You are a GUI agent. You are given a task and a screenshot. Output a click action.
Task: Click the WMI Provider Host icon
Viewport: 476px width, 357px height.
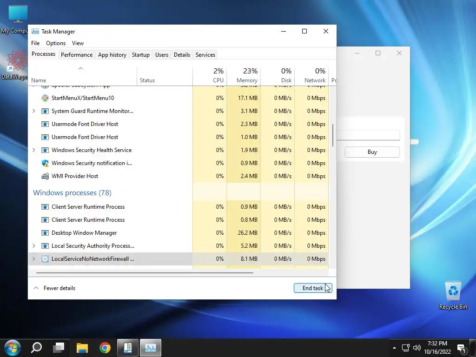(x=45, y=176)
